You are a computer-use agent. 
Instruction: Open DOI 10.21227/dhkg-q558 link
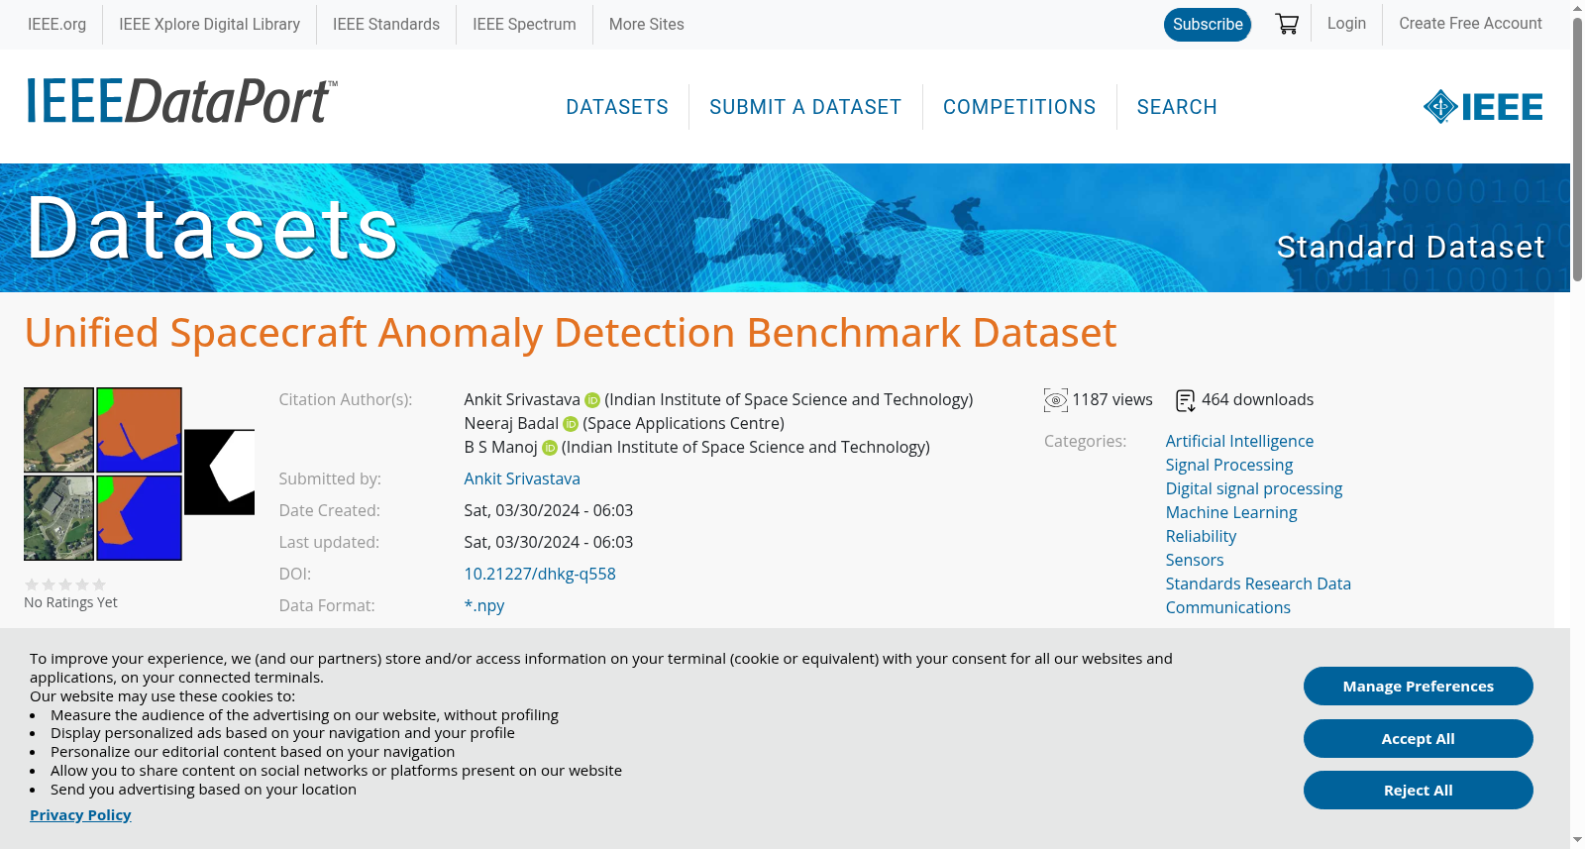pos(540,574)
